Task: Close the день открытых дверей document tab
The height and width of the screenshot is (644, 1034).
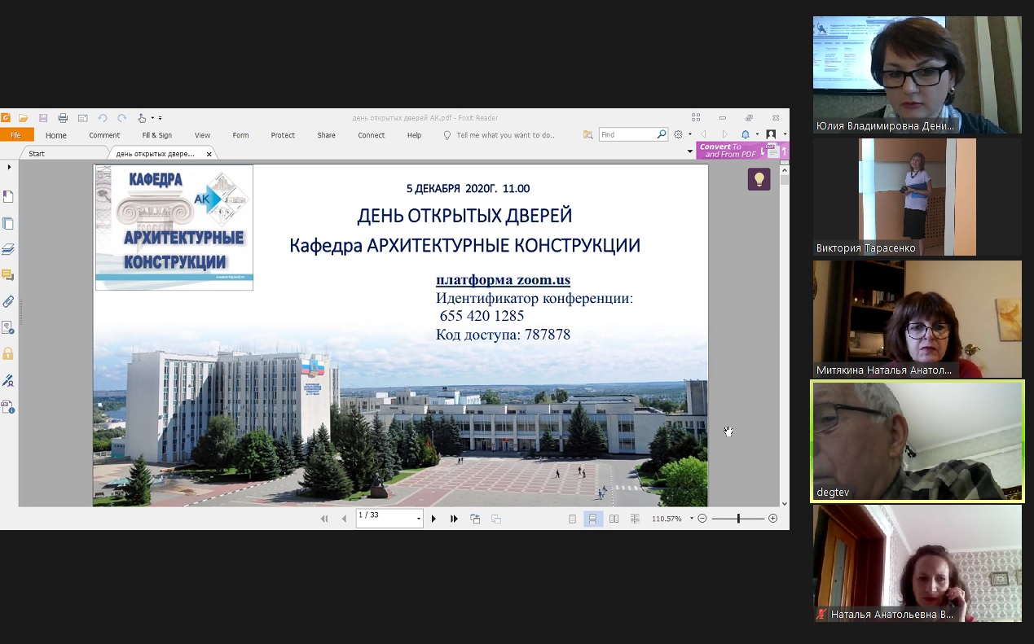Action: tap(209, 154)
